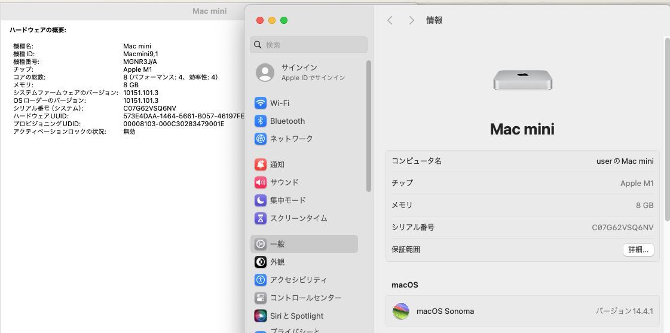Click アクティベーションロックの状況 無効 value
This screenshot has width=670, height=333.
pyautogui.click(x=129, y=132)
